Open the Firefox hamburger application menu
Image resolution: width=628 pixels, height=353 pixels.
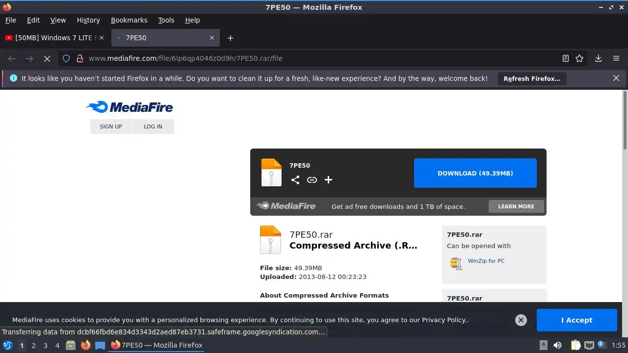coord(616,58)
